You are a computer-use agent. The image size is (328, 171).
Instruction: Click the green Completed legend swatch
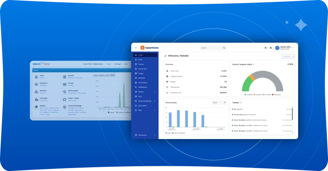[x=245, y=94]
